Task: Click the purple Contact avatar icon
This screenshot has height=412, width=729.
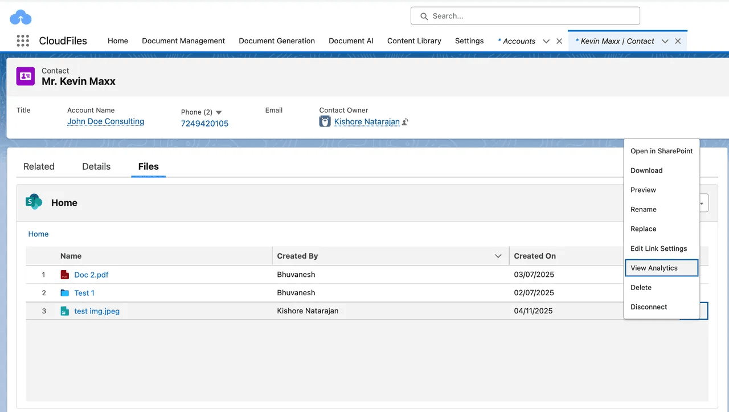Action: point(25,76)
